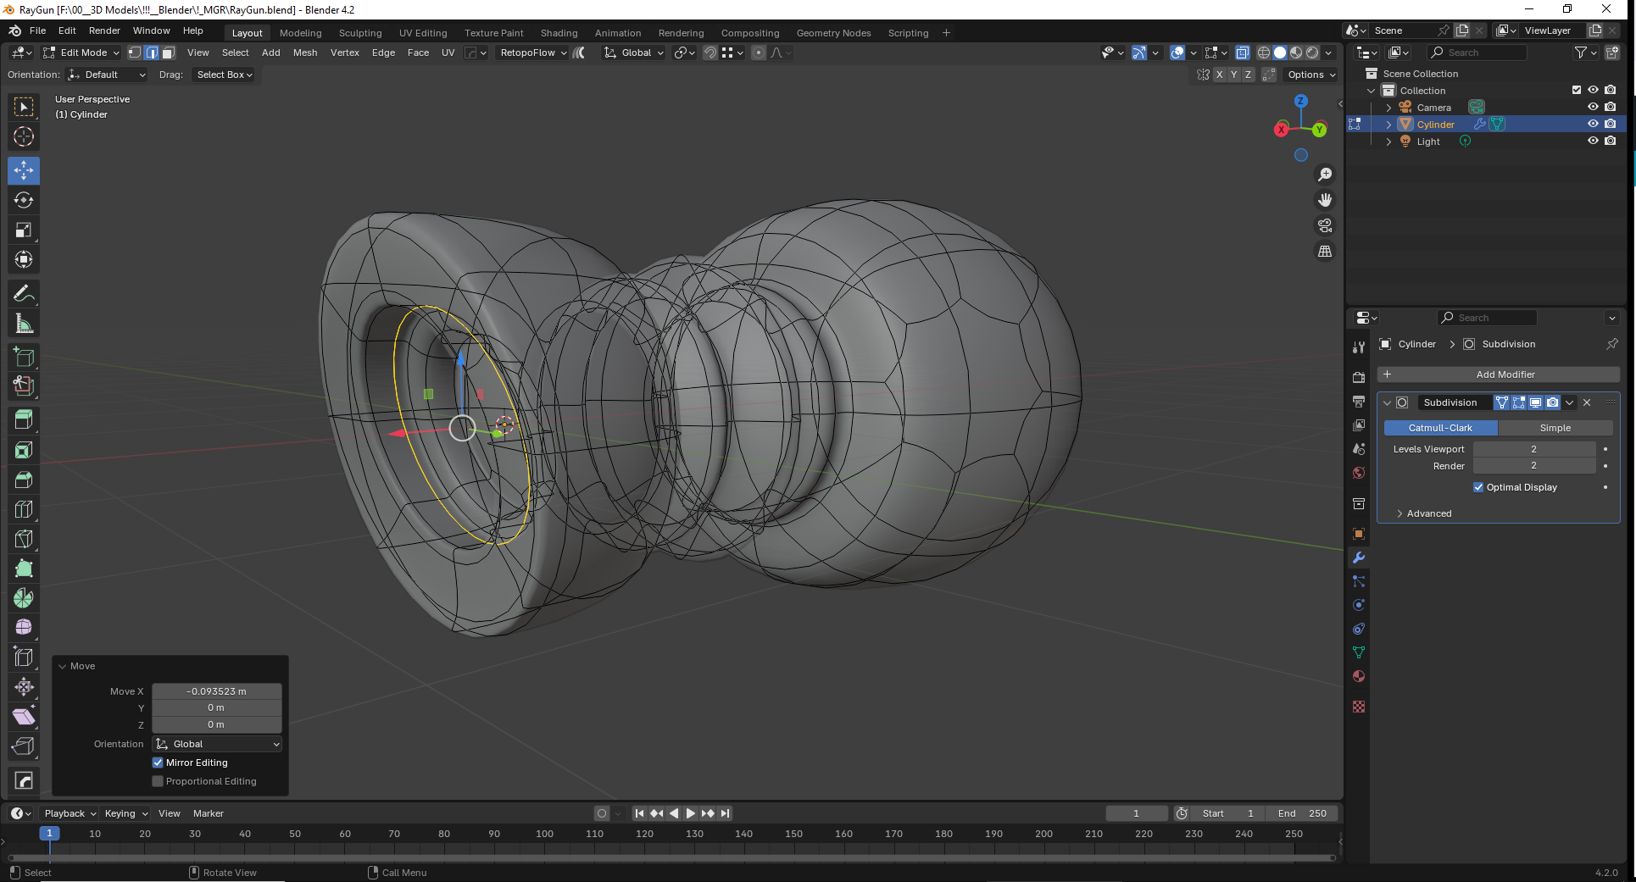Screen dimensions: 1636x882
Task: Select the Simple subdivision type
Action: [x=1555, y=428]
